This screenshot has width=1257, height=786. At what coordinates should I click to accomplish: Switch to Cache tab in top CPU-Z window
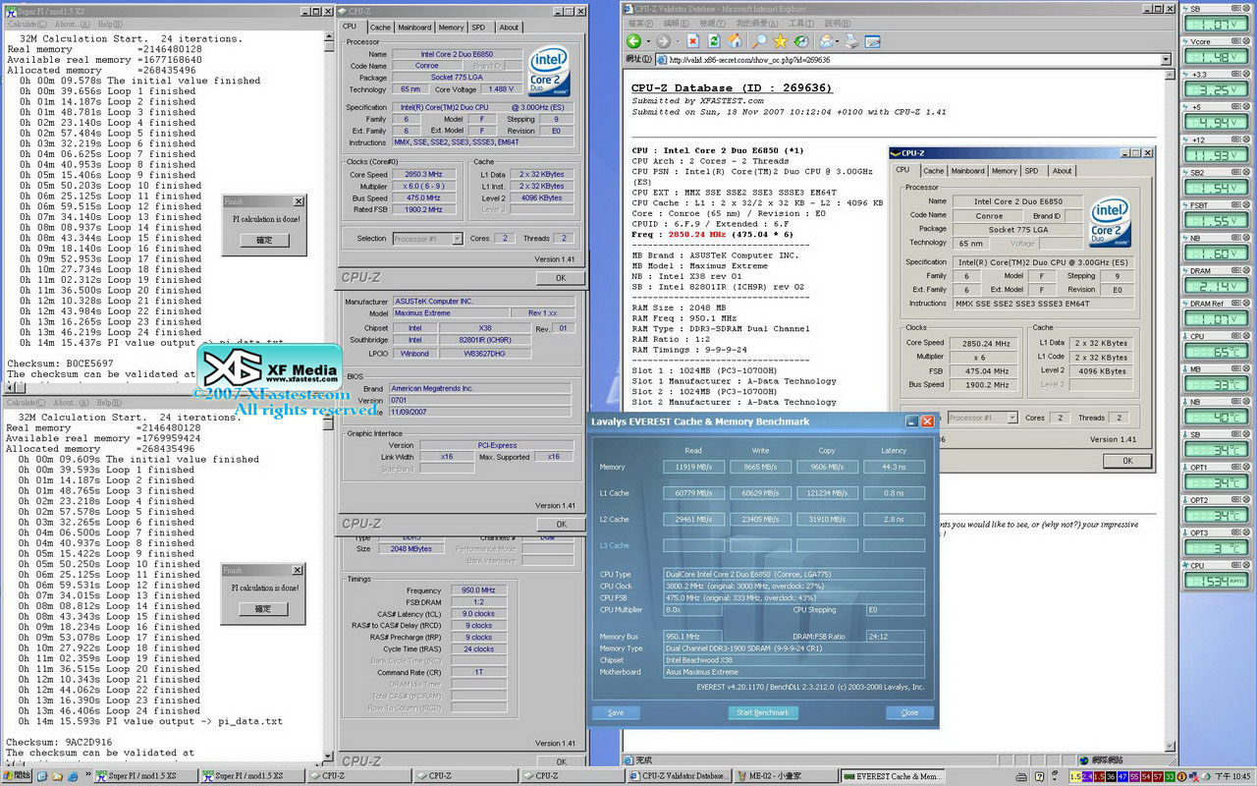(x=380, y=28)
